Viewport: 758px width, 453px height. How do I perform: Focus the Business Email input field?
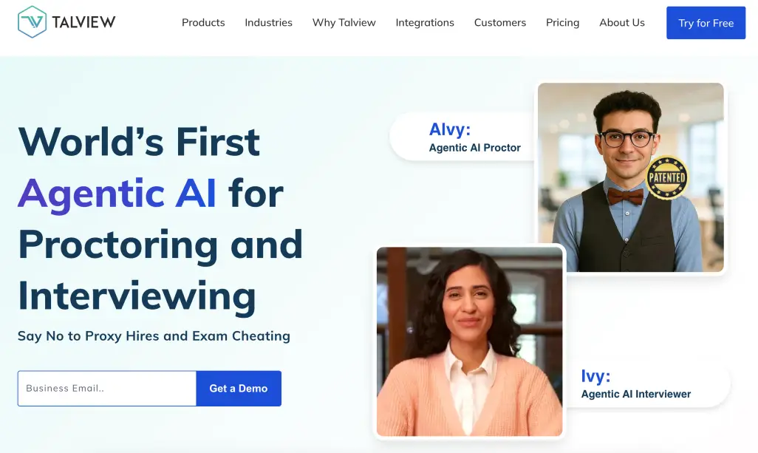point(107,388)
